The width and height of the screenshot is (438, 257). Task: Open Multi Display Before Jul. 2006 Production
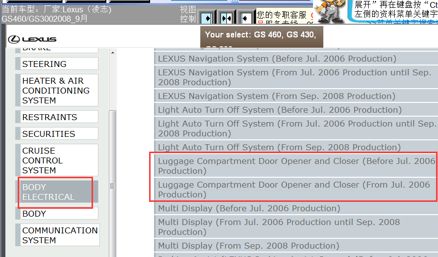(x=296, y=208)
